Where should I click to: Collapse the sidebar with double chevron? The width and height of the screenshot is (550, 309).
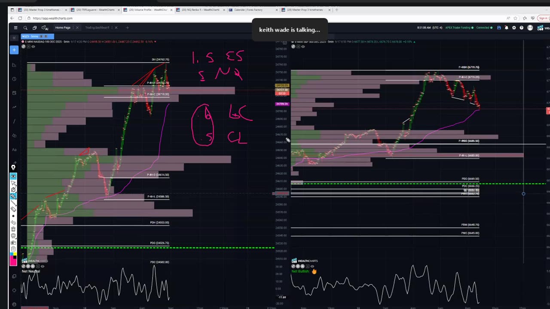pos(14,37)
